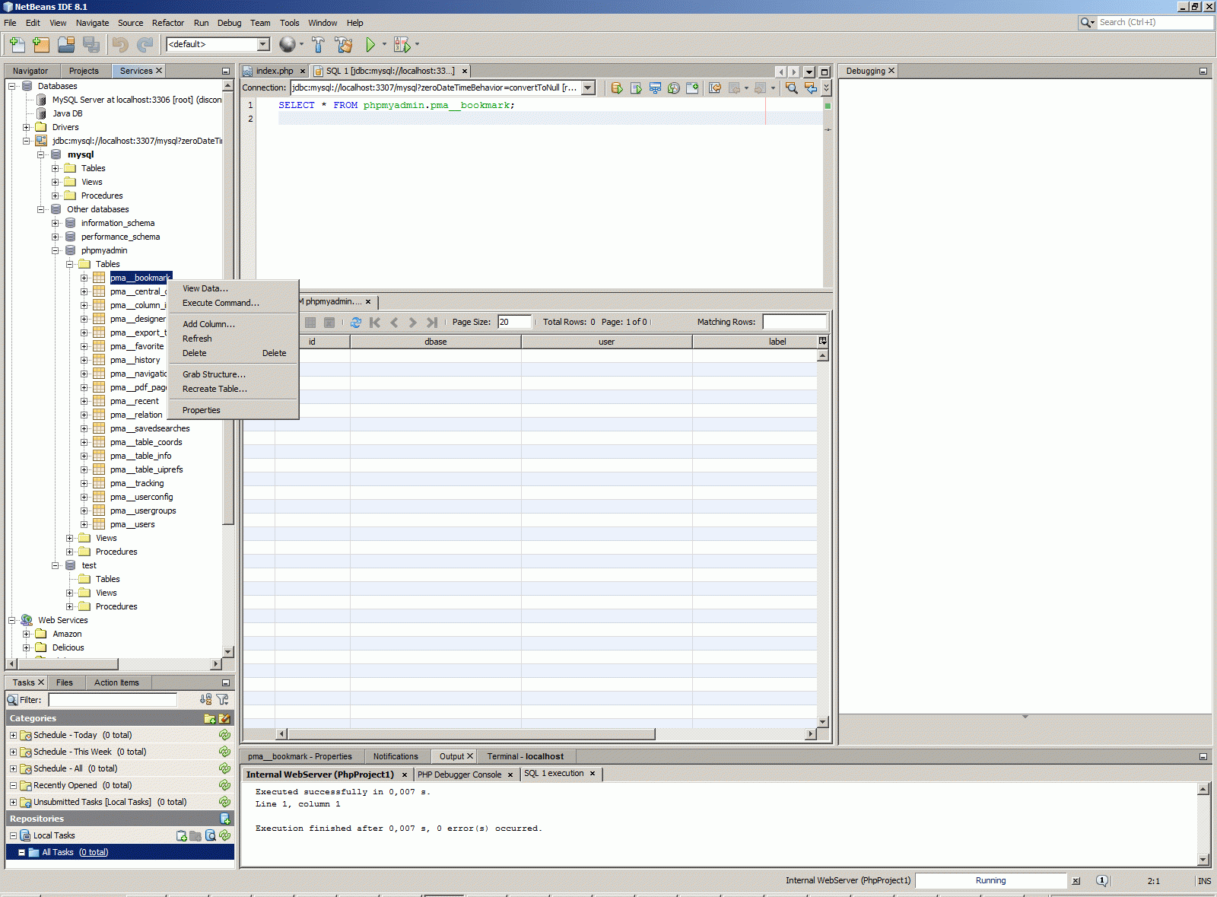Screen dimensions: 1217x897
Task: Click the Run SQL icon in editor toolbar
Action: (617, 88)
